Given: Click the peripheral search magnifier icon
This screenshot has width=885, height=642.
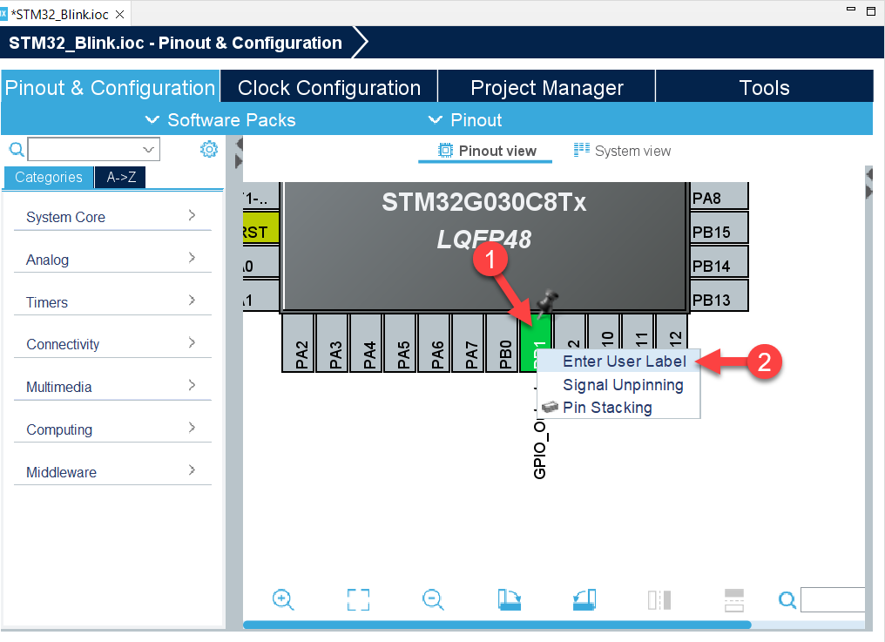Looking at the screenshot, I should click(x=17, y=149).
